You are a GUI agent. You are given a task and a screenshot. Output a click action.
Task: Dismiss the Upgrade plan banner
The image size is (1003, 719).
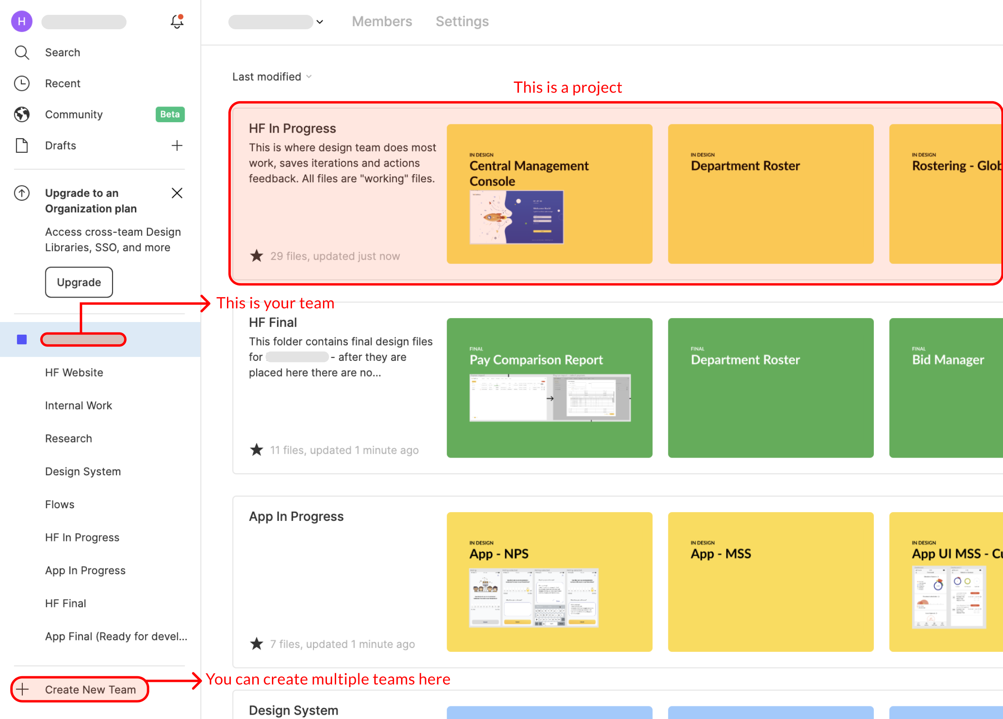[x=177, y=192]
